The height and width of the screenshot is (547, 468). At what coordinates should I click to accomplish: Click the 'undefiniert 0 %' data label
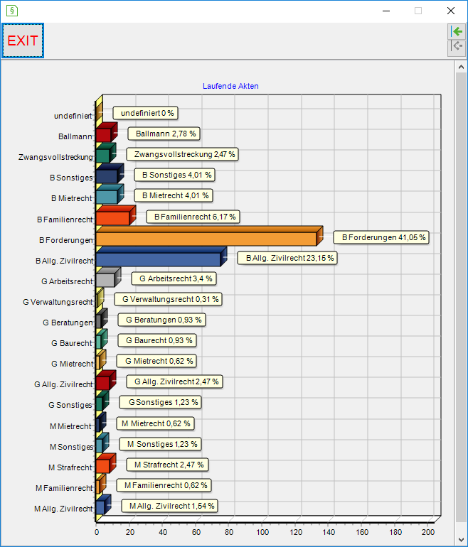[x=145, y=113]
